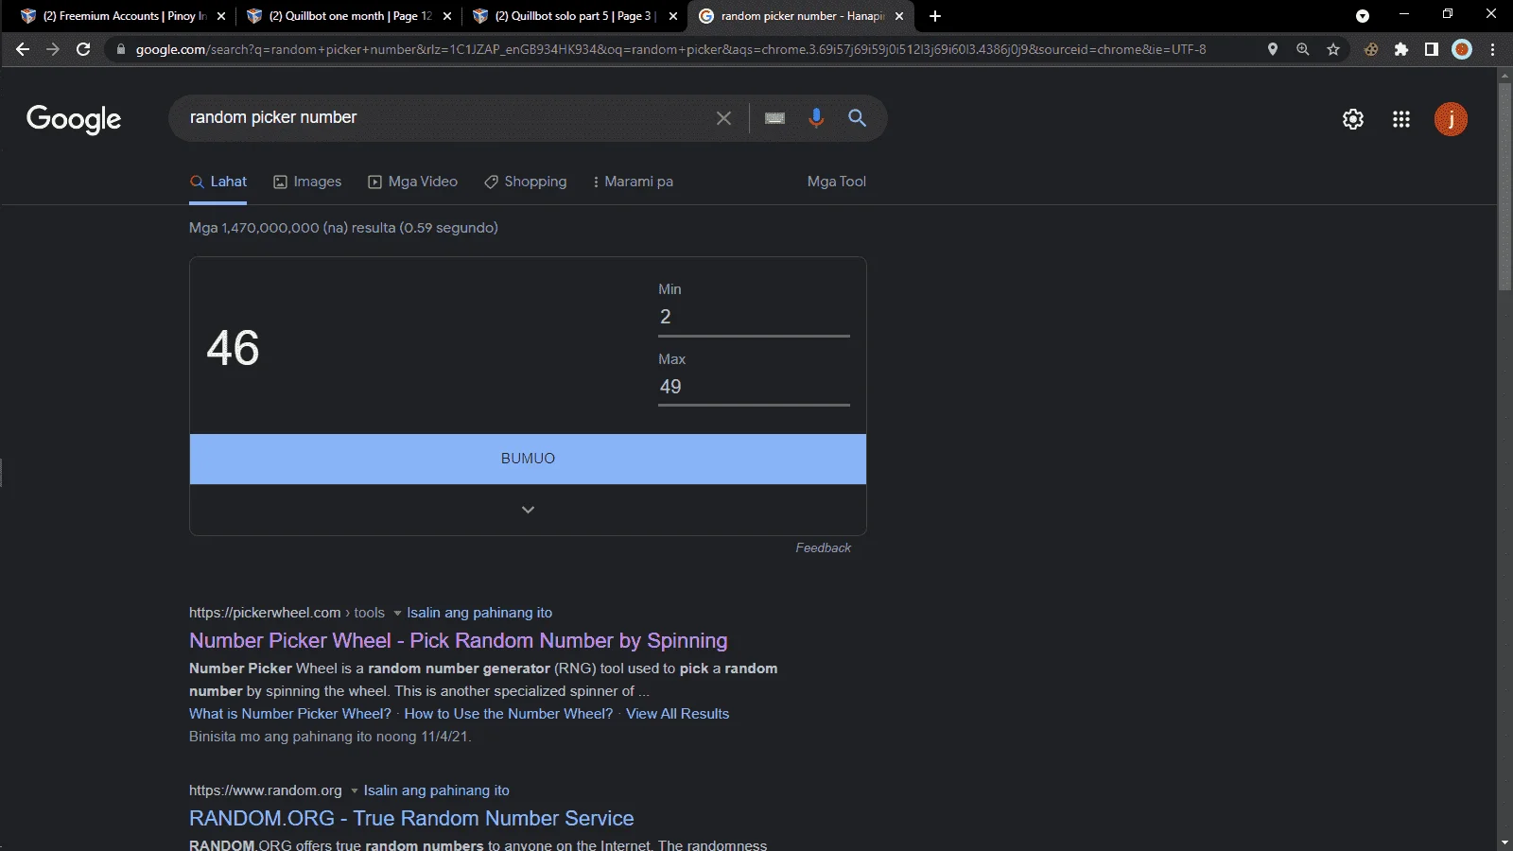Open Number Picker Wheel result
The height and width of the screenshot is (851, 1513).
click(459, 640)
